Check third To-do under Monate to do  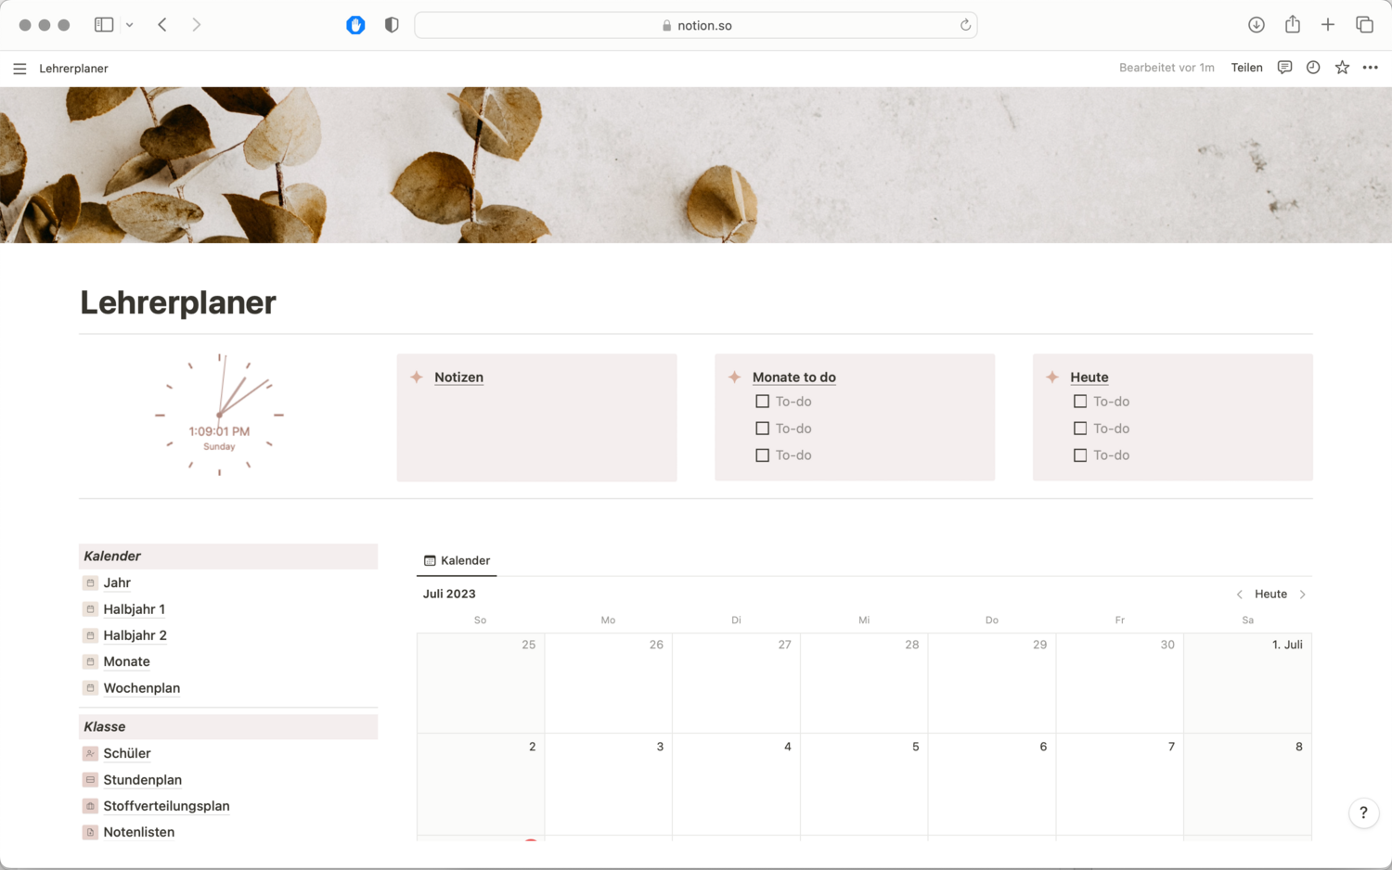tap(763, 455)
